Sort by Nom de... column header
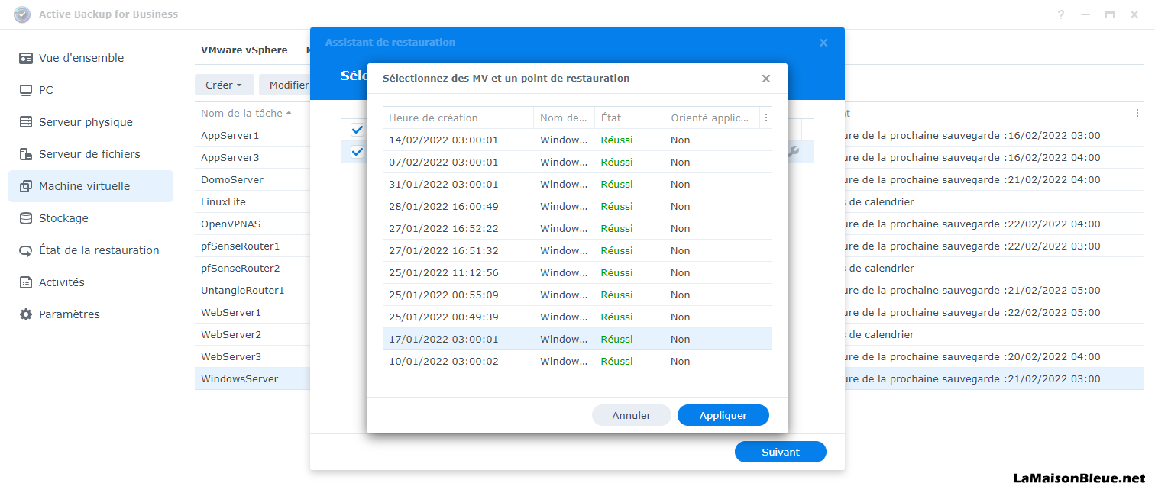Image resolution: width=1155 pixels, height=496 pixels. pos(564,118)
